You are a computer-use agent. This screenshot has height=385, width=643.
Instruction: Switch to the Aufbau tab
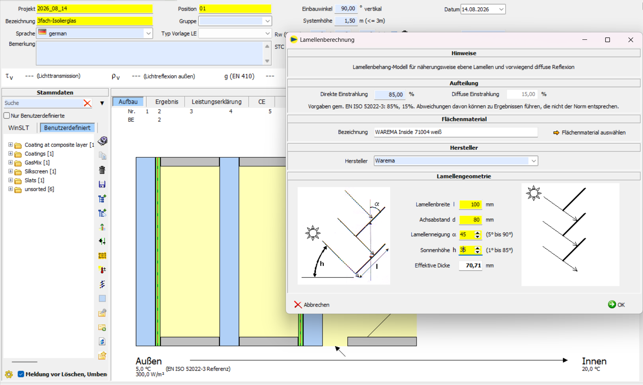click(x=128, y=102)
